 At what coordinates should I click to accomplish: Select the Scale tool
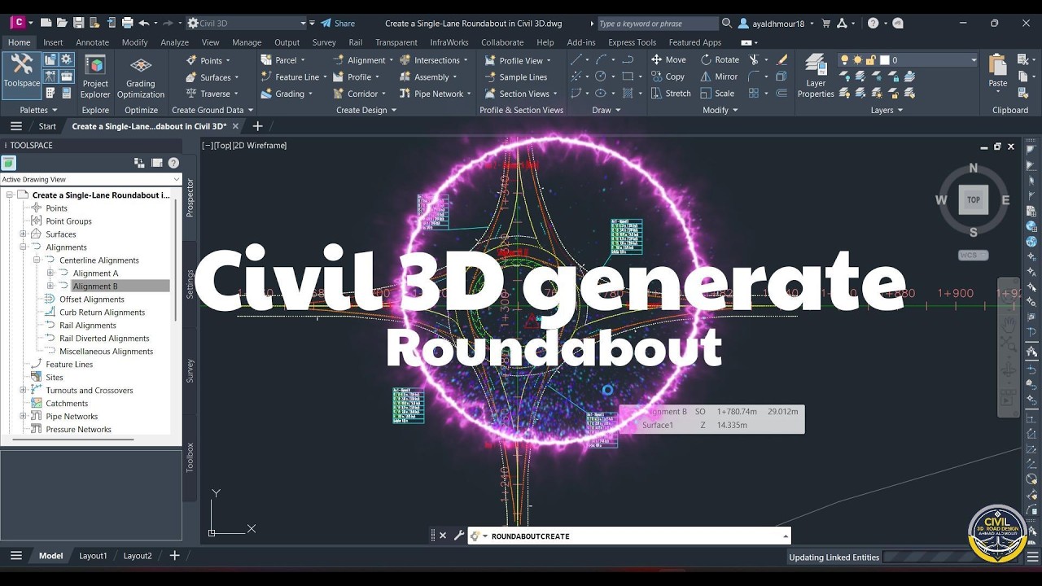tap(717, 94)
